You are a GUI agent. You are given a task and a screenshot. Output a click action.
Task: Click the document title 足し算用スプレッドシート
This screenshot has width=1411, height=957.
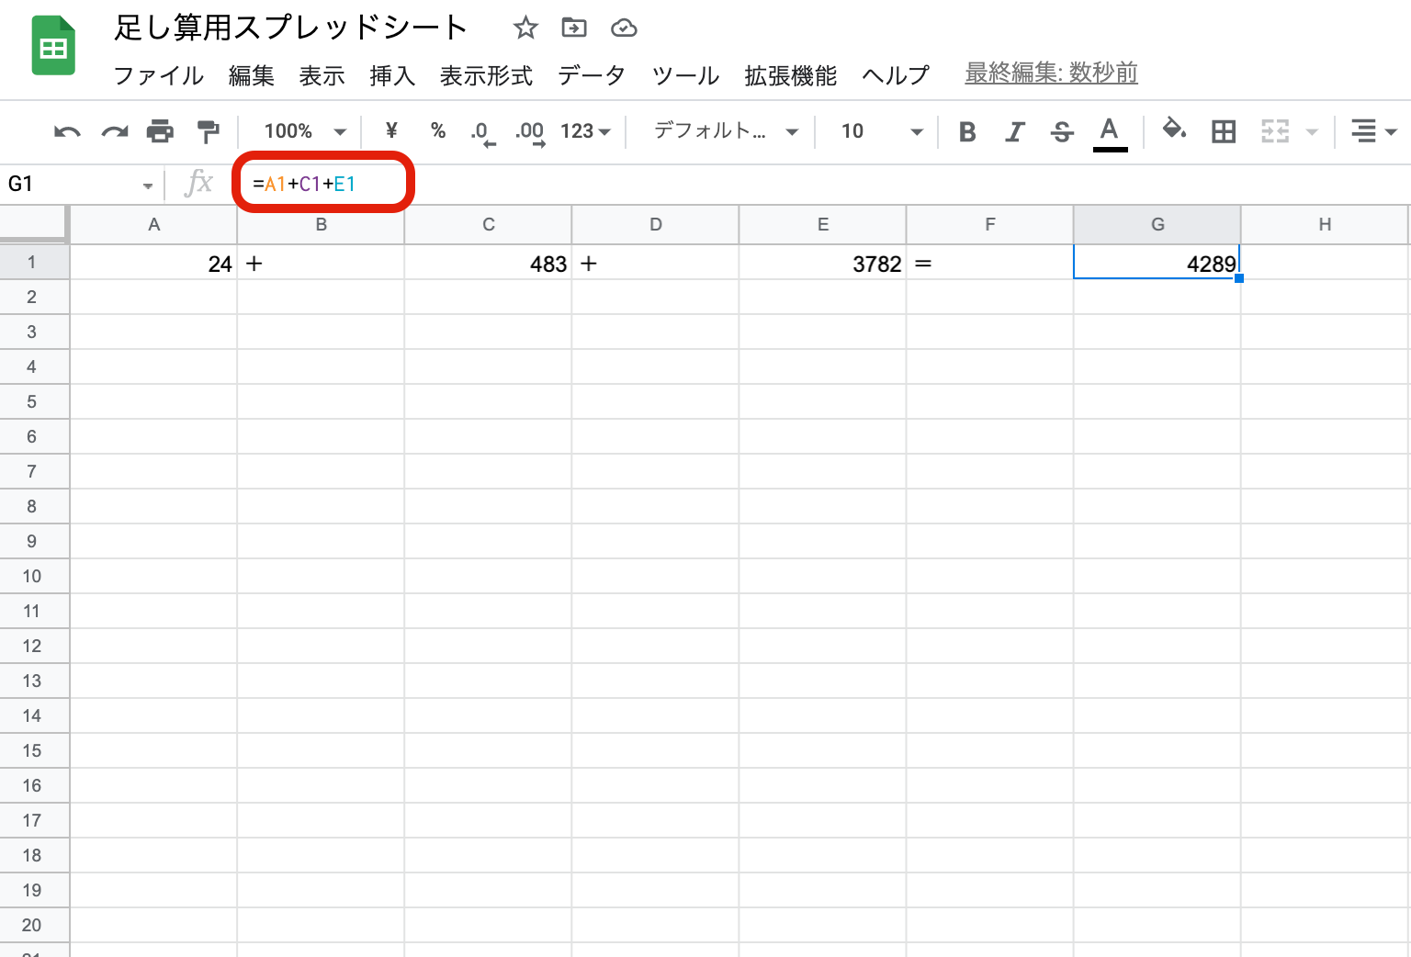pos(291,28)
